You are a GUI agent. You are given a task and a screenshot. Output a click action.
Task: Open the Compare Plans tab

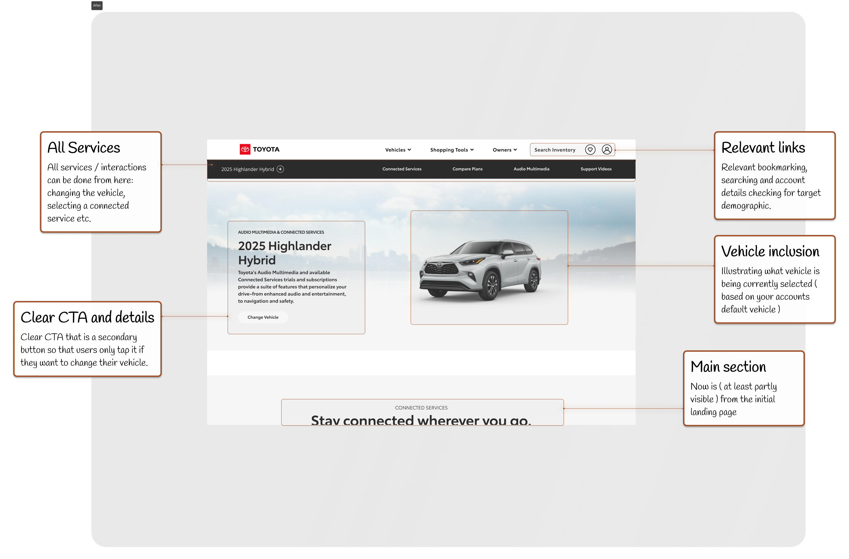point(467,169)
